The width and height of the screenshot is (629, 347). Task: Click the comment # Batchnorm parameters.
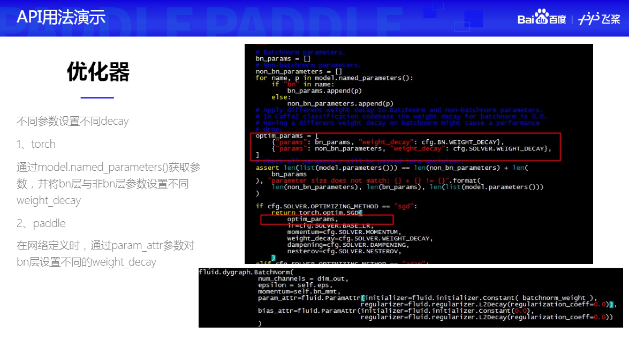click(300, 52)
